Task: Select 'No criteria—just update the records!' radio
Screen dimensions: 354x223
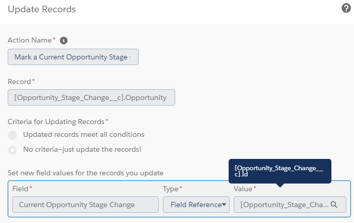Action: (x=12, y=150)
